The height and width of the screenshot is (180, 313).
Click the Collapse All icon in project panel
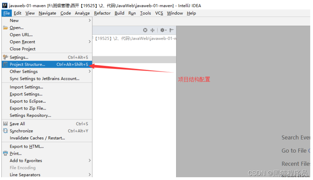coord(152,30)
